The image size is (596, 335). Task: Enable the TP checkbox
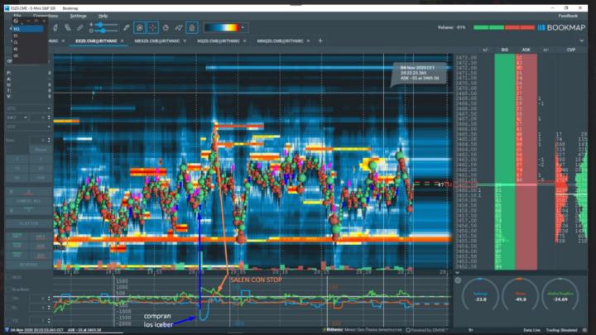click(x=7, y=297)
